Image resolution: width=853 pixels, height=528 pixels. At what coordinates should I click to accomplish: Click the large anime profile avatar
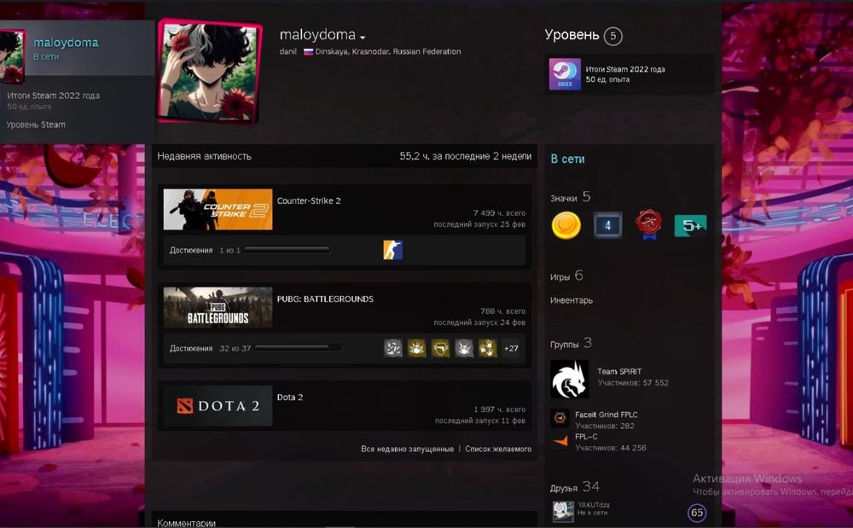click(x=210, y=72)
